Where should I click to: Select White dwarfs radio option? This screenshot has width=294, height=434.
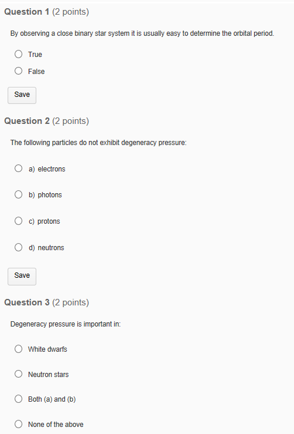coord(19,349)
